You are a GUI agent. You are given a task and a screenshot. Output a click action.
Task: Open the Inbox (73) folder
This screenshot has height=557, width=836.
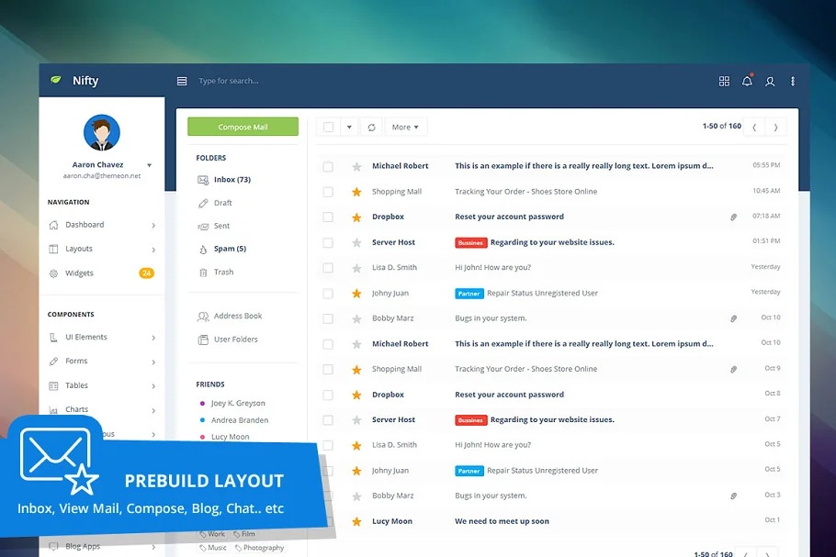(x=232, y=180)
